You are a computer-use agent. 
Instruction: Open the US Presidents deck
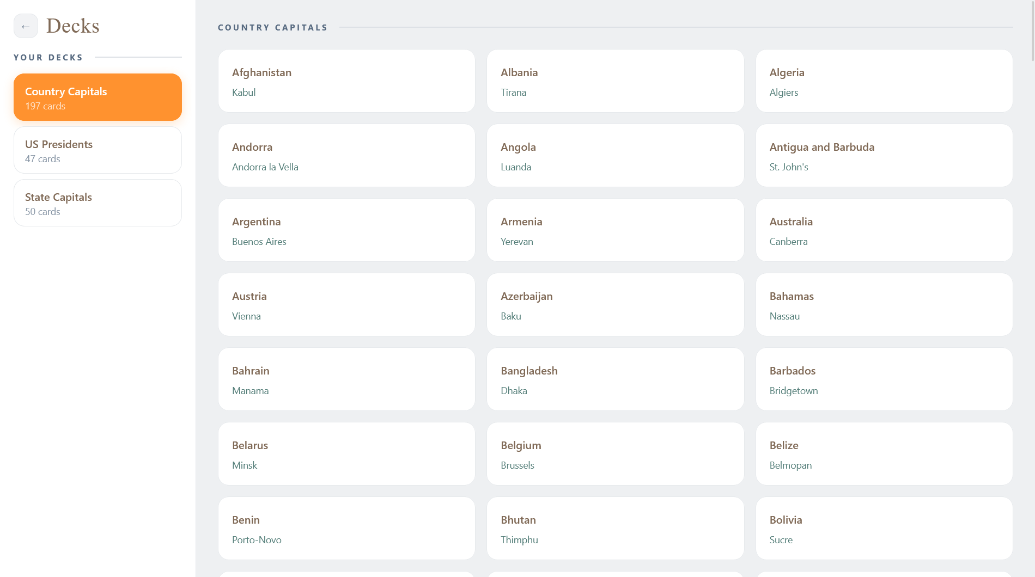coord(98,150)
